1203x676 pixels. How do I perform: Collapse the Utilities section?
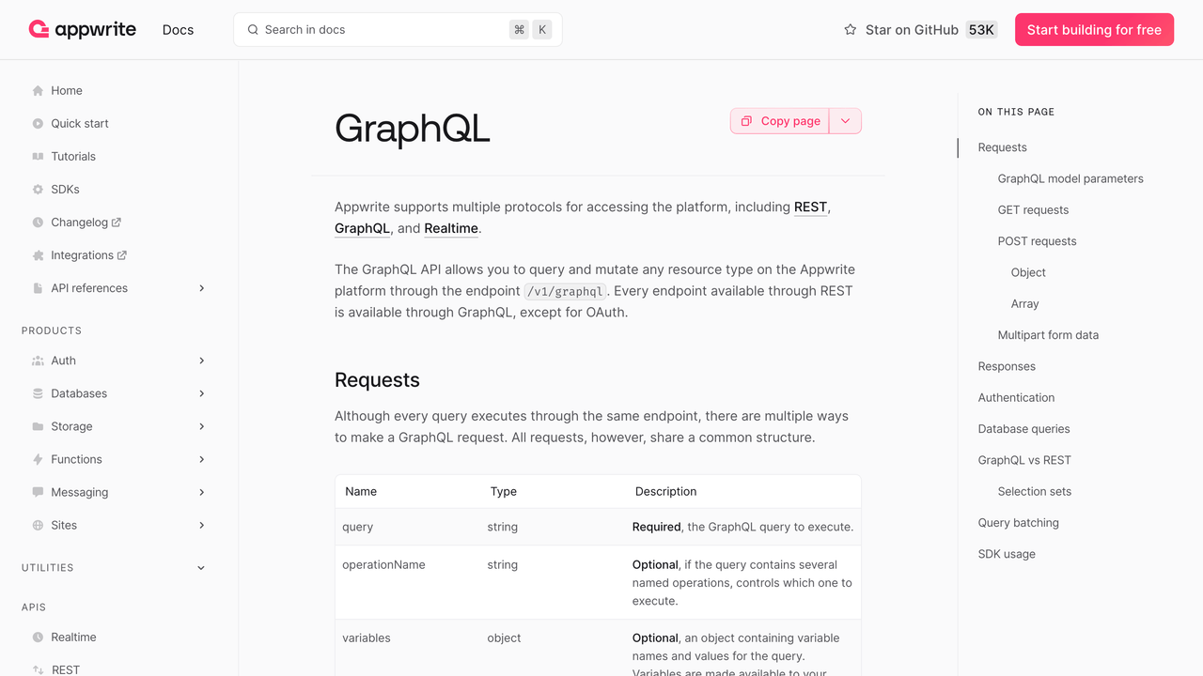tap(201, 568)
